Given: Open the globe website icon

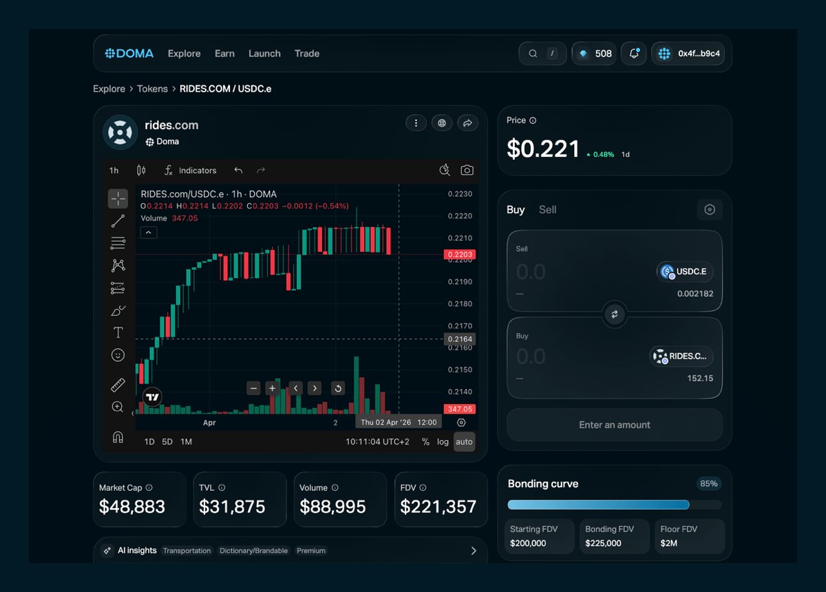Looking at the screenshot, I should click(442, 123).
